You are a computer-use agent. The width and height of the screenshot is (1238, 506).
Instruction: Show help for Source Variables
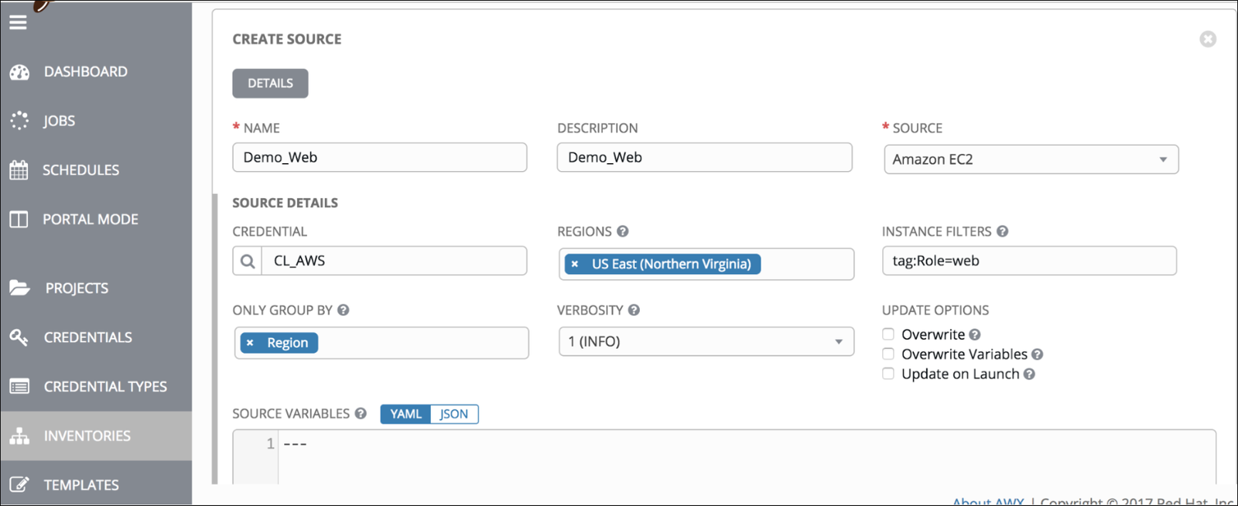click(361, 414)
